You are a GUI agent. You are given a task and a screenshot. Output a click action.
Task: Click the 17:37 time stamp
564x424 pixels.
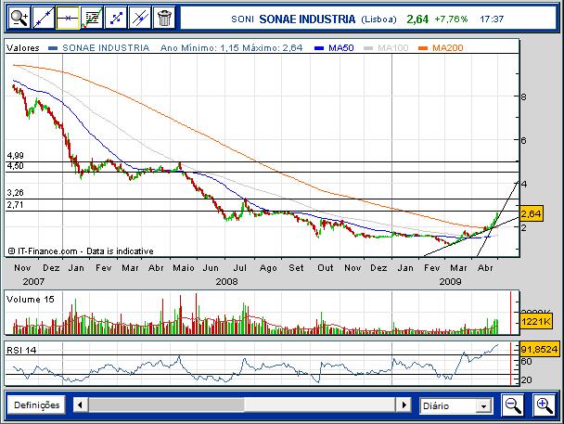(492, 19)
